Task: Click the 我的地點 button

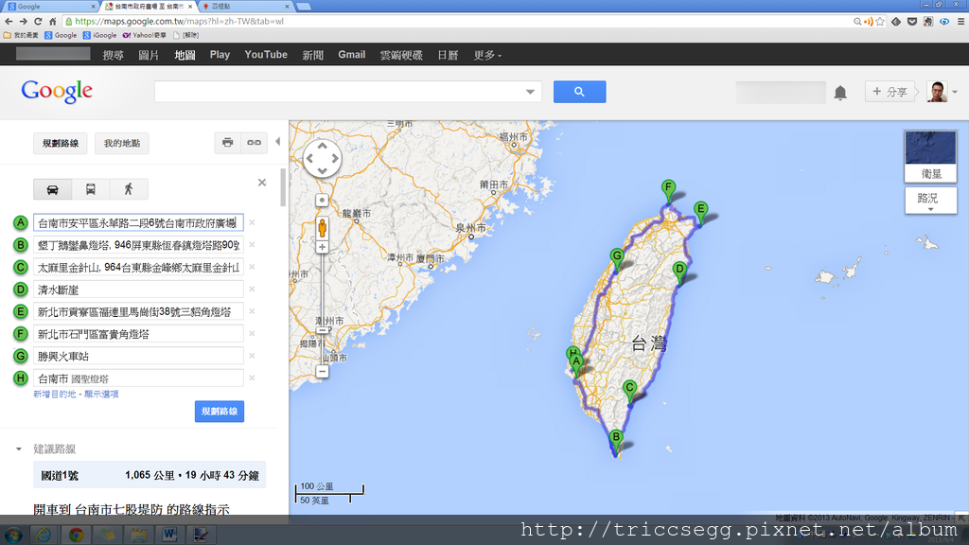Action: [122, 144]
